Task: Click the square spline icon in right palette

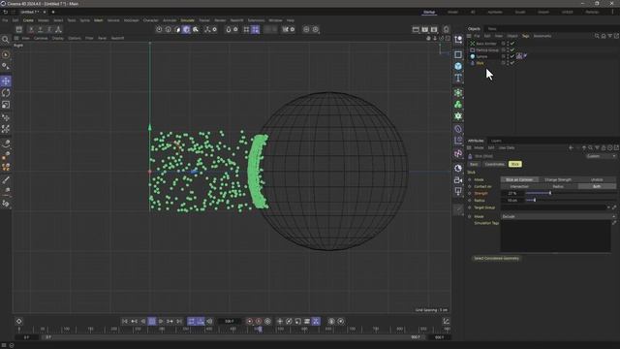Action: [x=458, y=54]
